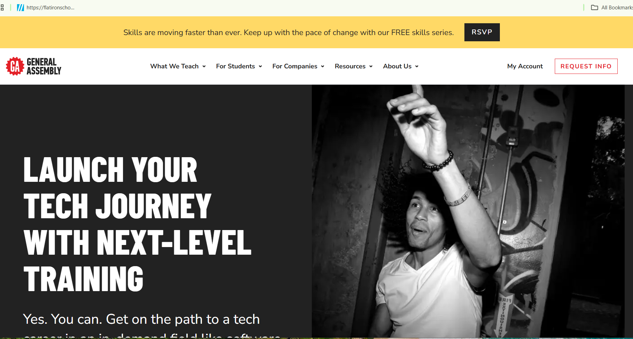Screen dimensions: 633x339
Task: Click the hero photo of man pointing
Action: click(468, 211)
